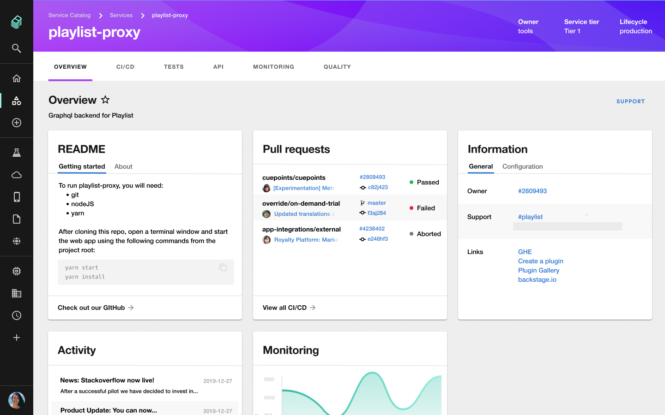Switch to Configuration tab in Information card
This screenshot has width=665, height=415.
coord(522,166)
